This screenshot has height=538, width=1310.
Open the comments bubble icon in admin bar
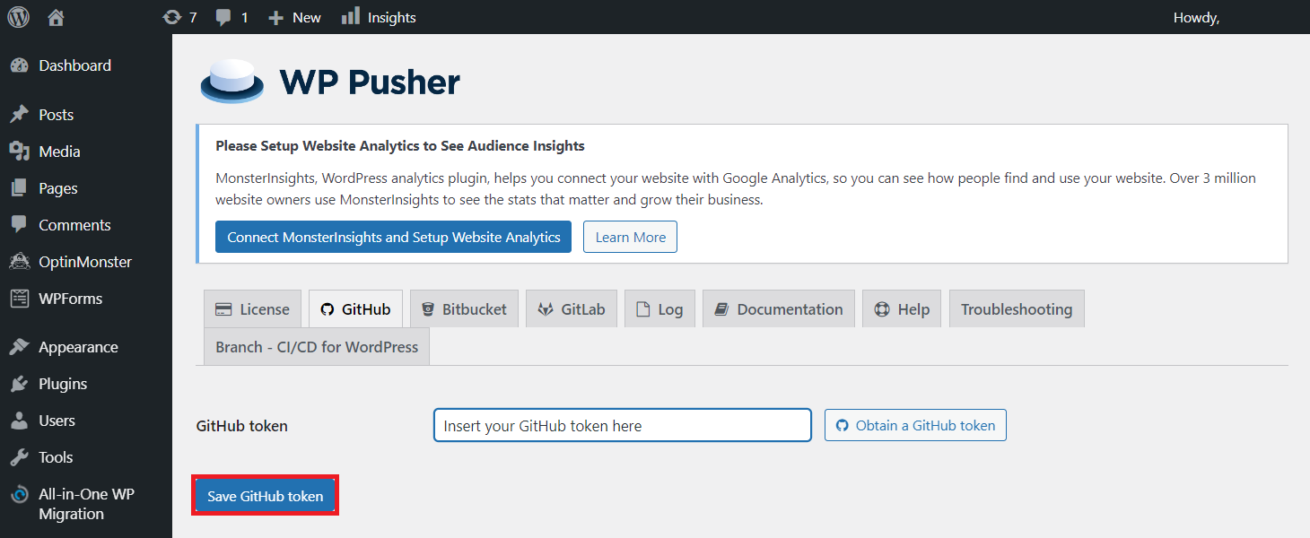(x=224, y=17)
